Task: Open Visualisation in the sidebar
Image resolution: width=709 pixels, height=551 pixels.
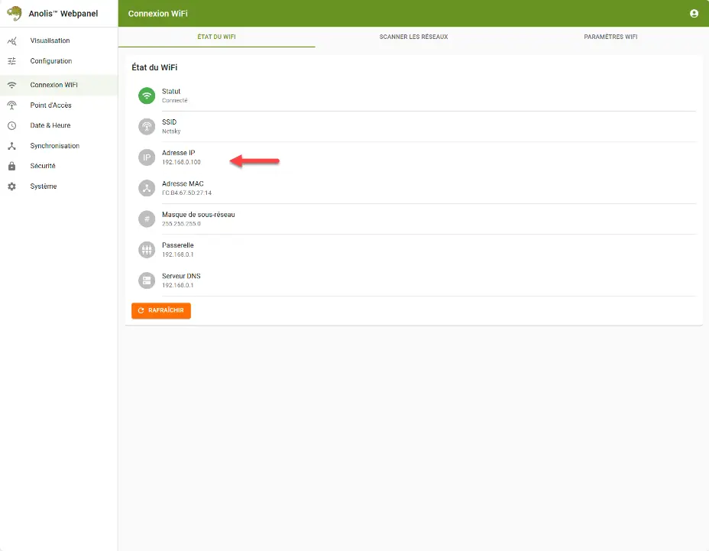Action: [x=59, y=41]
